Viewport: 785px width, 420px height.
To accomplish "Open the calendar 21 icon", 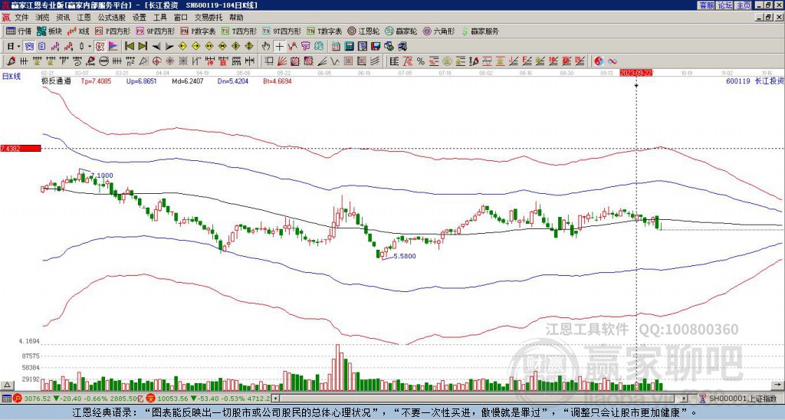I will (x=336, y=46).
